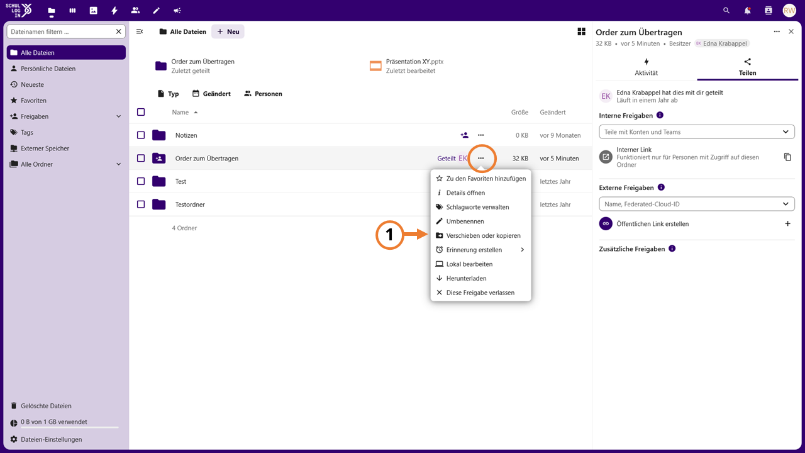Open the three-dot menu for Notizen folder
The height and width of the screenshot is (453, 805).
(x=480, y=135)
